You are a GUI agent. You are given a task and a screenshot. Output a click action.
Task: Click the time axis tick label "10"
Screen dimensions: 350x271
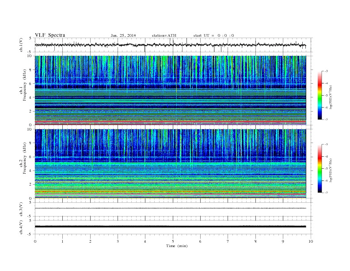[x=311, y=241]
